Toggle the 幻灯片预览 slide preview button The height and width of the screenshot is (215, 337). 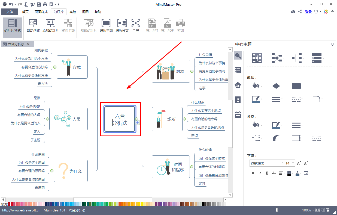click(13, 28)
